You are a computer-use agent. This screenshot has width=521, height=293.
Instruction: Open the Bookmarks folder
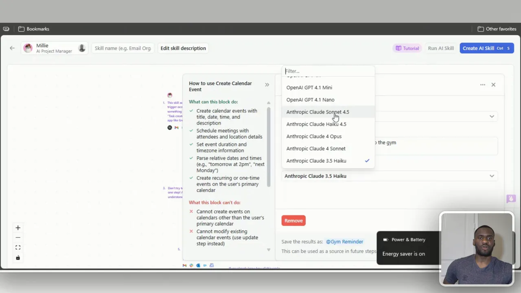(34, 29)
